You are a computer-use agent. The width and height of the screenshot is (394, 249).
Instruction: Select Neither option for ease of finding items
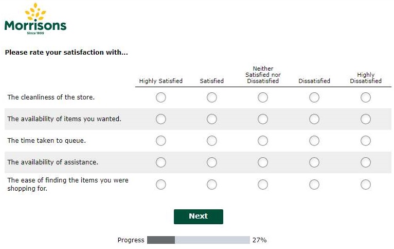tap(263, 185)
